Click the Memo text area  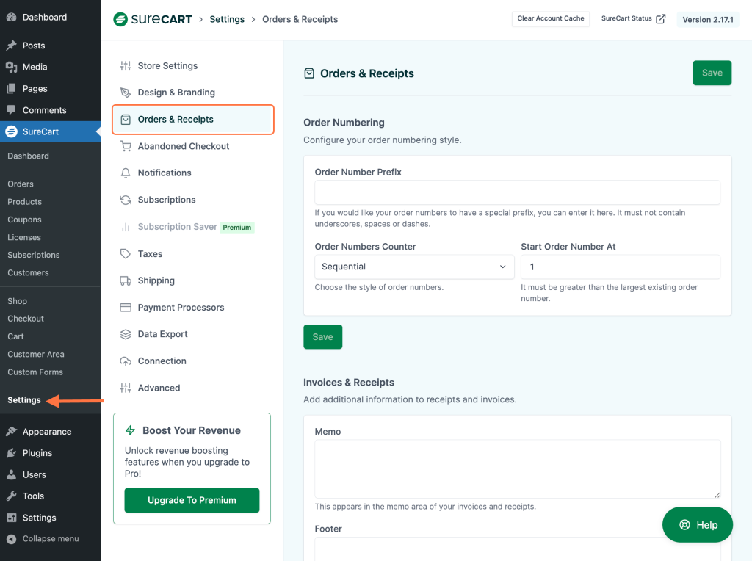517,469
